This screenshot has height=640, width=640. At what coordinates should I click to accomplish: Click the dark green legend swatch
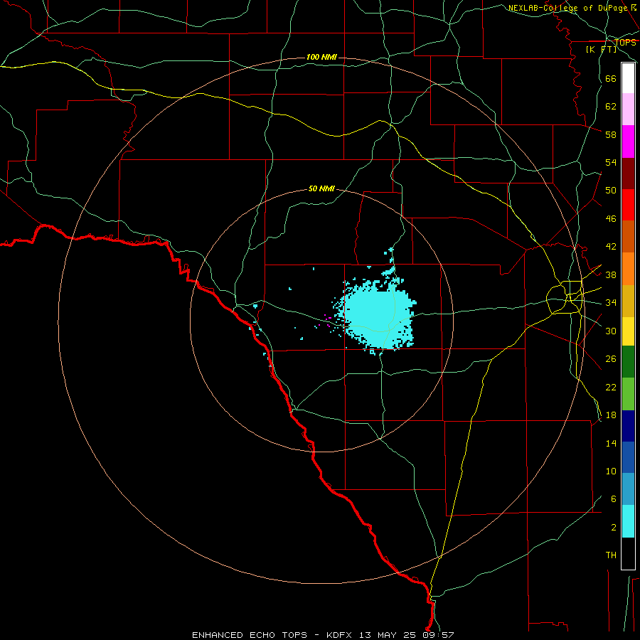click(x=628, y=362)
